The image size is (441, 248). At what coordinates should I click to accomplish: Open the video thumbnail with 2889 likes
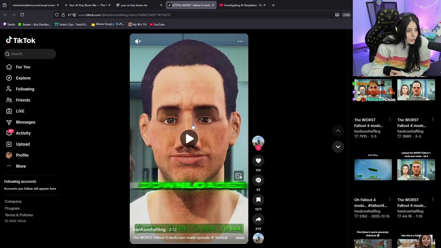click(x=416, y=90)
